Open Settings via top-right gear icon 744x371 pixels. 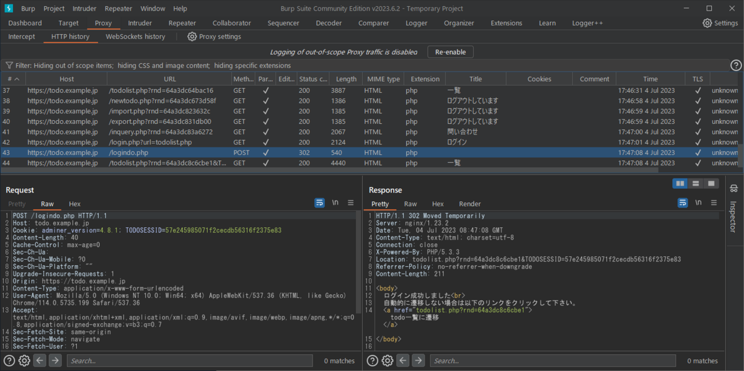[707, 23]
